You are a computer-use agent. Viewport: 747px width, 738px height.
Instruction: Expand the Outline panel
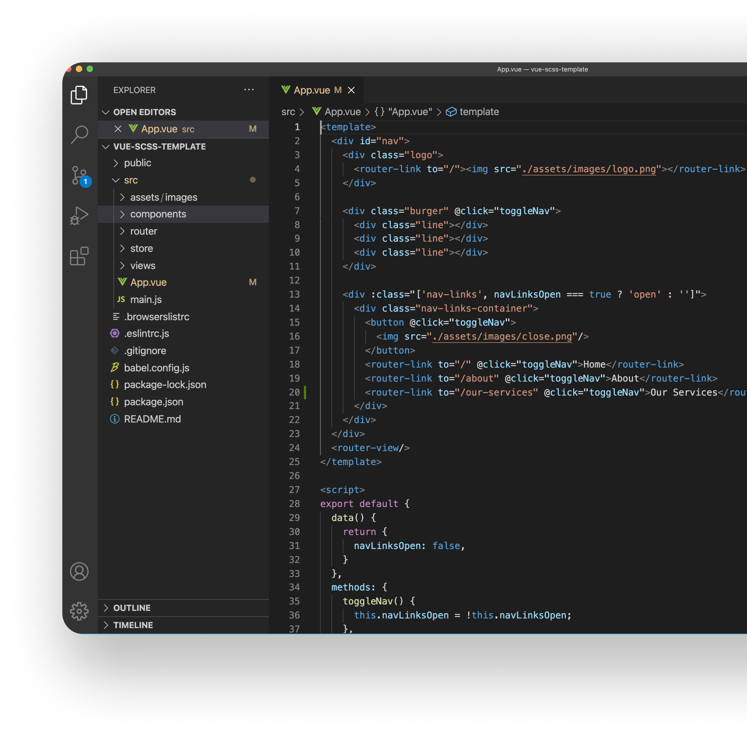tap(183, 608)
